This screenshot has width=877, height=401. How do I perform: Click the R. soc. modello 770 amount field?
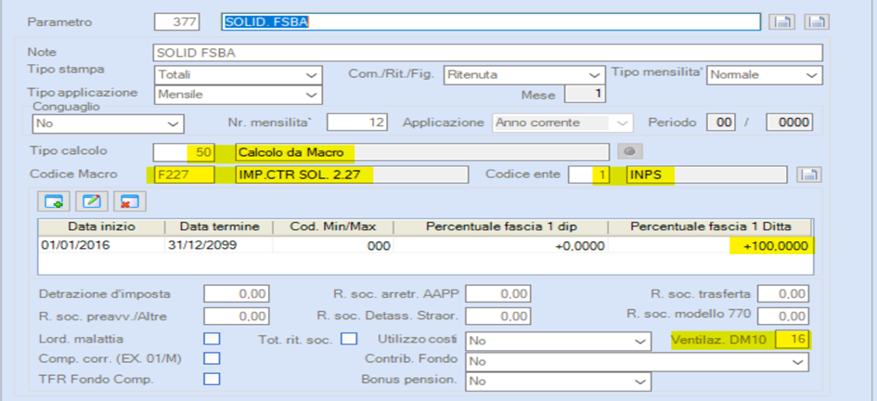[x=783, y=316]
